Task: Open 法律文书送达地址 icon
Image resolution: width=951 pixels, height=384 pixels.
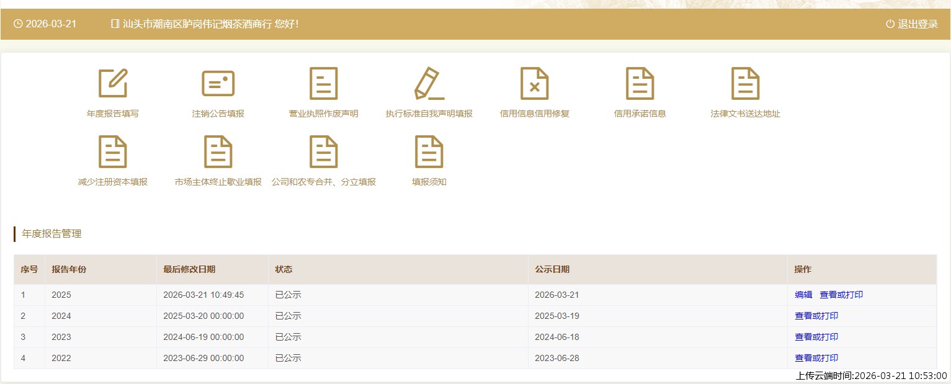Action: pos(745,84)
